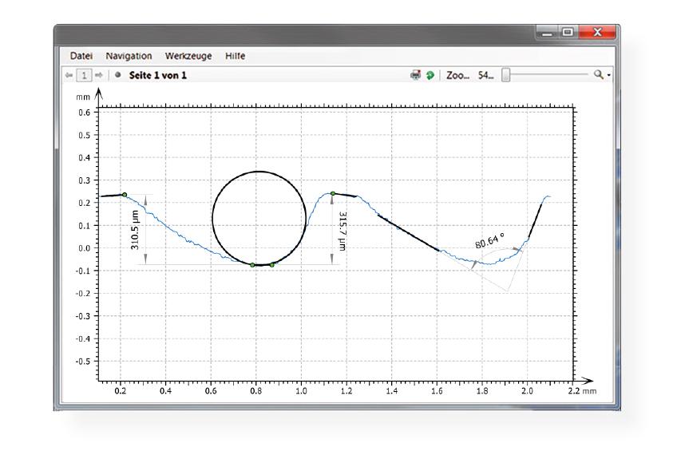Viewport: 677px width, 451px height.
Task: Click the green point at the 1.15 mm peak
Action: [x=333, y=193]
